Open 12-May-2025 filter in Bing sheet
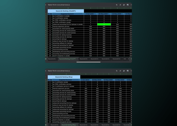This screenshot has height=126, width=177. (125, 80)
